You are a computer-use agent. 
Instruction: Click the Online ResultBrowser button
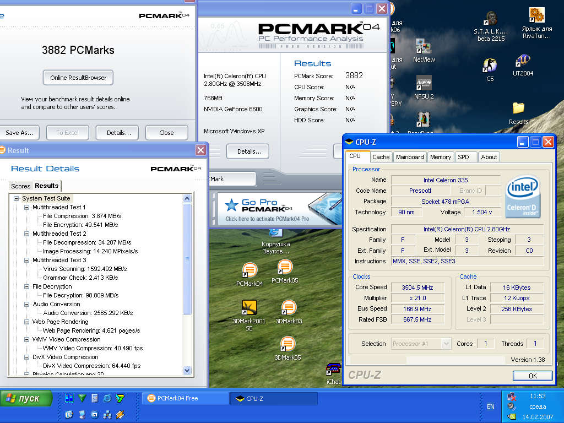click(x=78, y=77)
